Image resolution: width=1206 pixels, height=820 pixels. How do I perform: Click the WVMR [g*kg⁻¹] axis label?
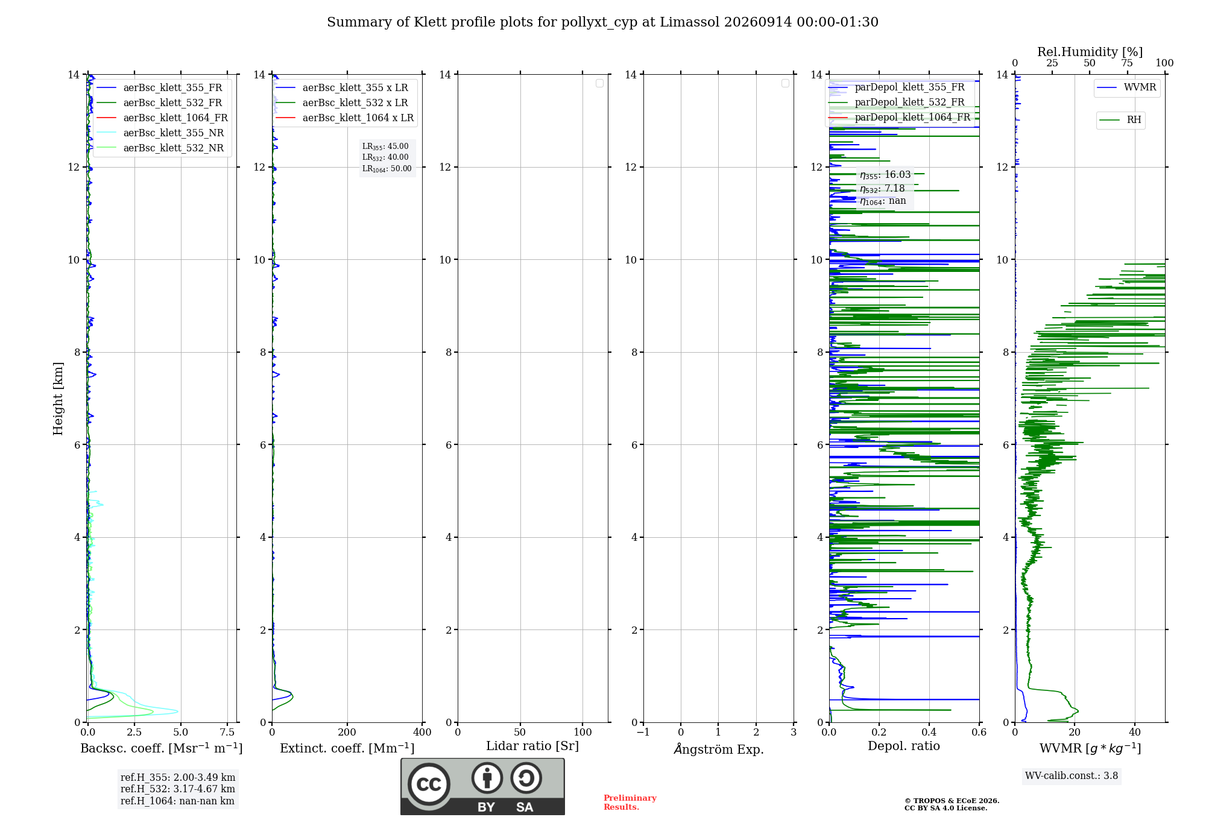click(x=1090, y=748)
